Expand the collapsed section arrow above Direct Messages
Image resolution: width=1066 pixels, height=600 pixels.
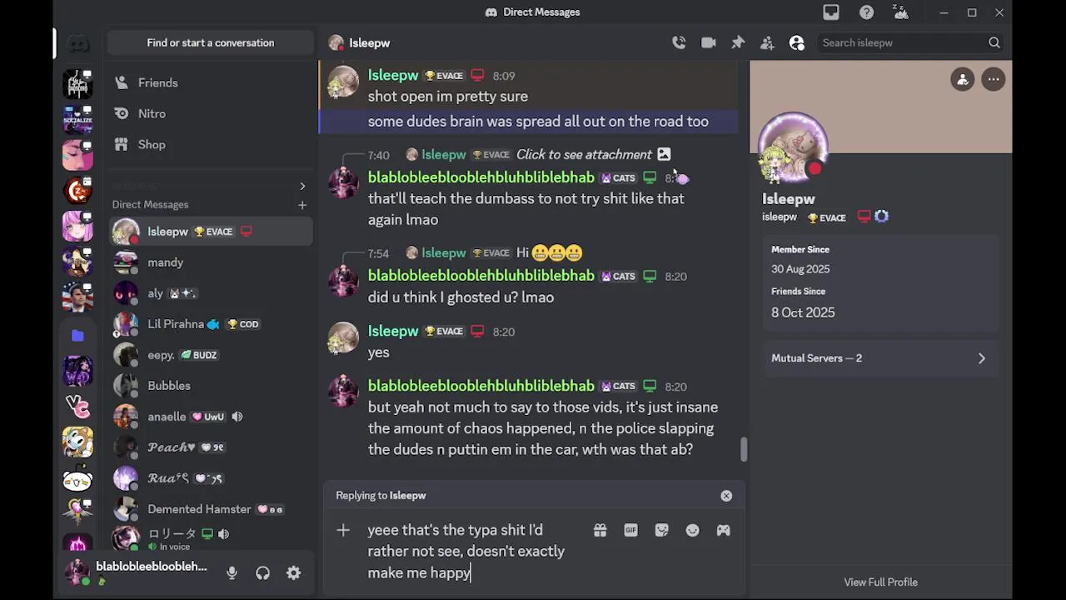point(302,186)
